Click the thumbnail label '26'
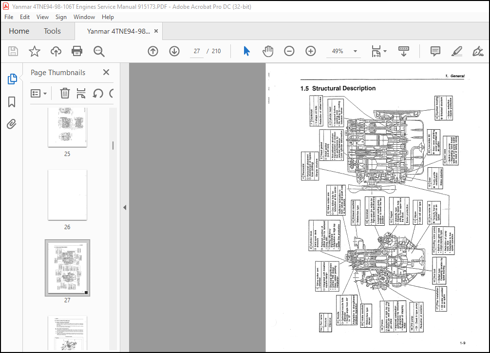The width and height of the screenshot is (490, 353). click(x=67, y=227)
